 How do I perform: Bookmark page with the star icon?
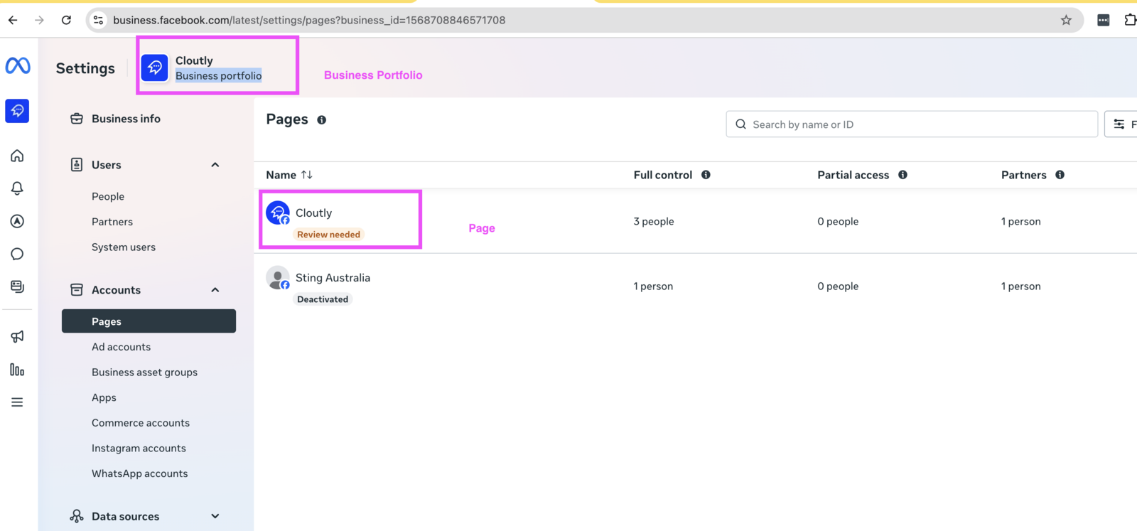point(1066,20)
